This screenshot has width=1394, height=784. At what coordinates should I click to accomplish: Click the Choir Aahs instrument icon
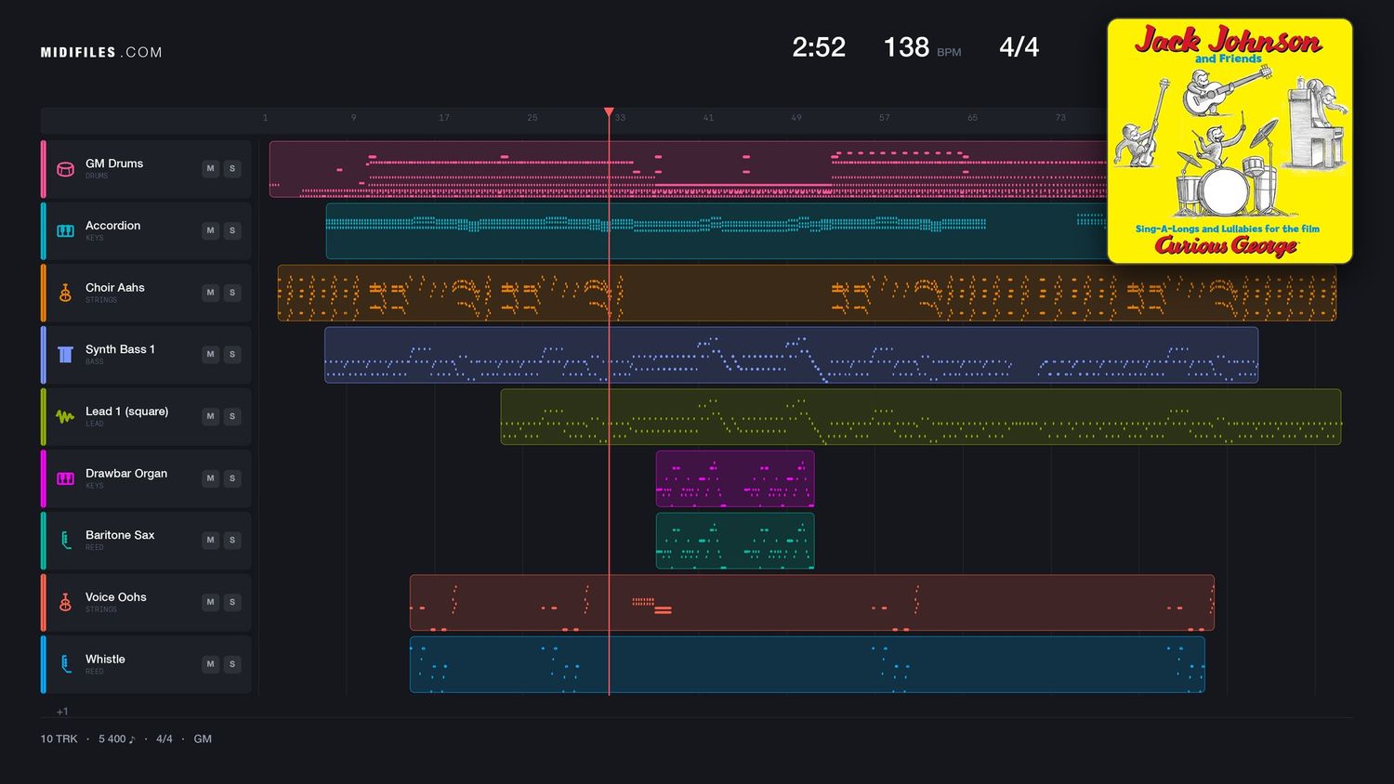(65, 293)
